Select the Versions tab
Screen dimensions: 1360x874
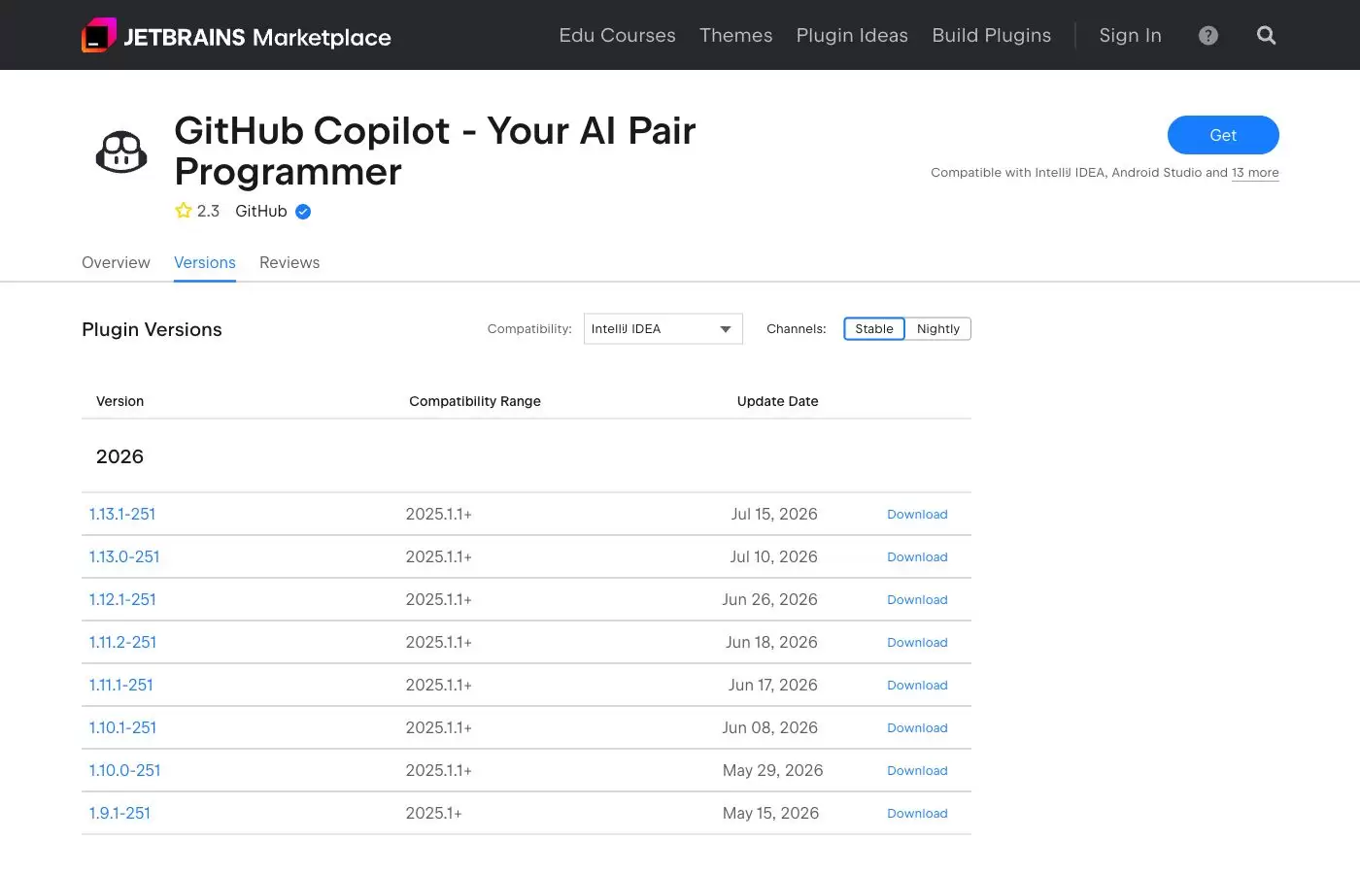pyautogui.click(x=205, y=262)
